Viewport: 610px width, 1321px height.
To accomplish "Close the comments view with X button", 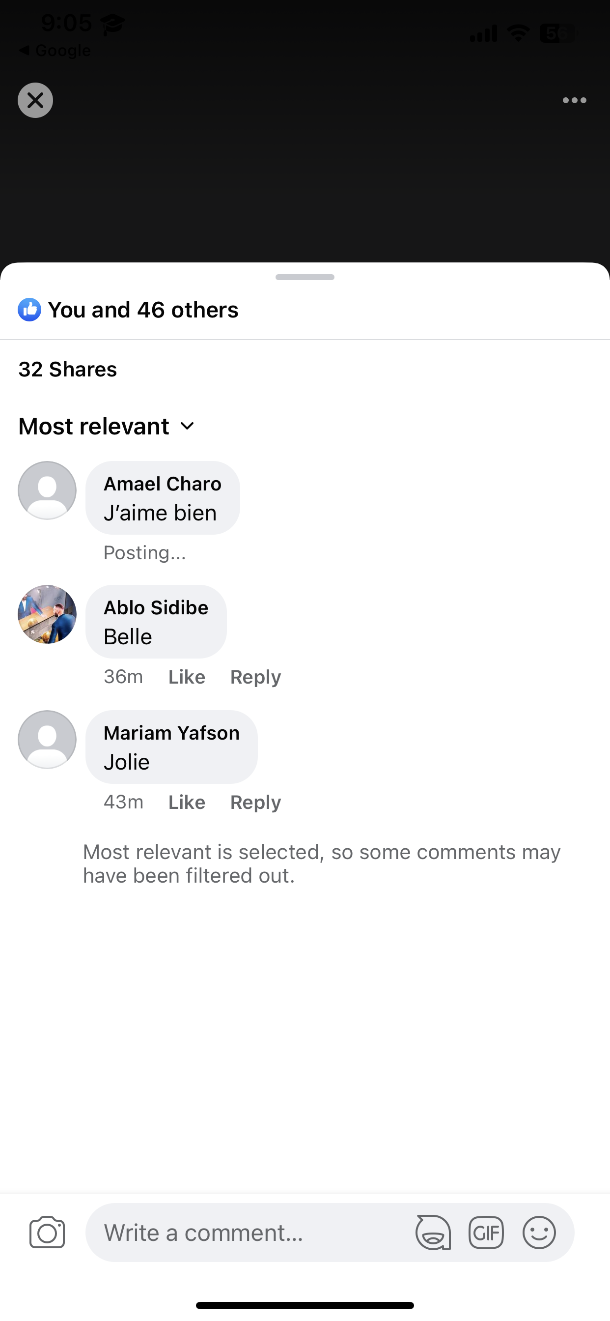I will pos(35,101).
